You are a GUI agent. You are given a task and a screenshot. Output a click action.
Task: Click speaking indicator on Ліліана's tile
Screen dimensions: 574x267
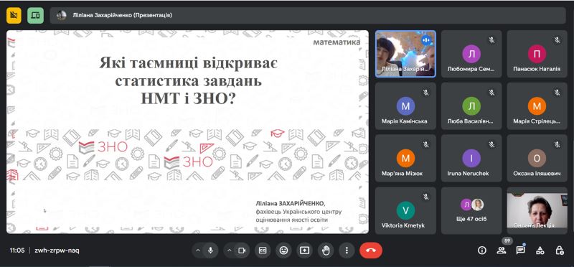coord(426,40)
